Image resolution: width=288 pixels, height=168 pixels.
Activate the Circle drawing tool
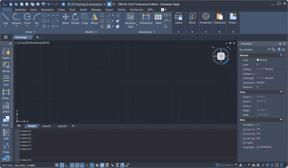pyautogui.click(x=27, y=19)
